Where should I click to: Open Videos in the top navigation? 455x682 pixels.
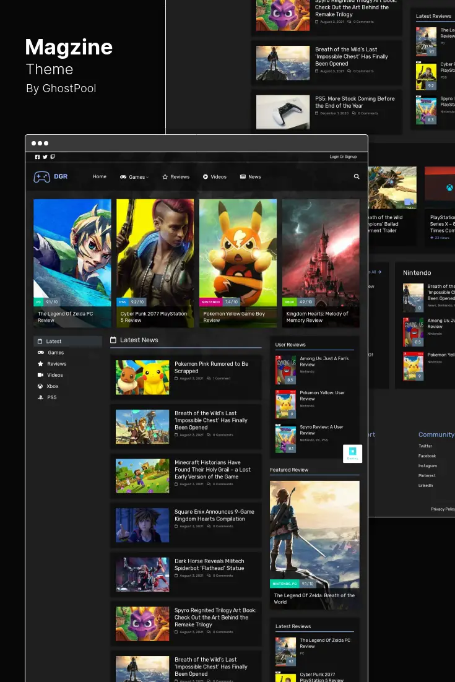(x=214, y=177)
